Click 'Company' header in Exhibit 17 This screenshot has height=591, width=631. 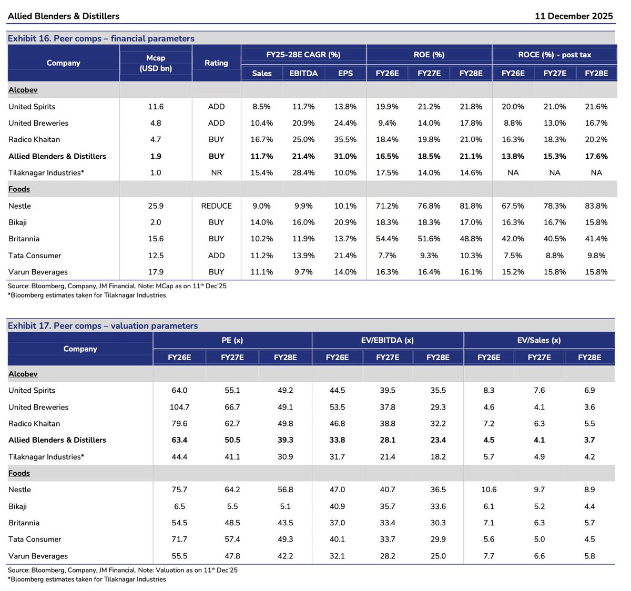[x=80, y=349]
